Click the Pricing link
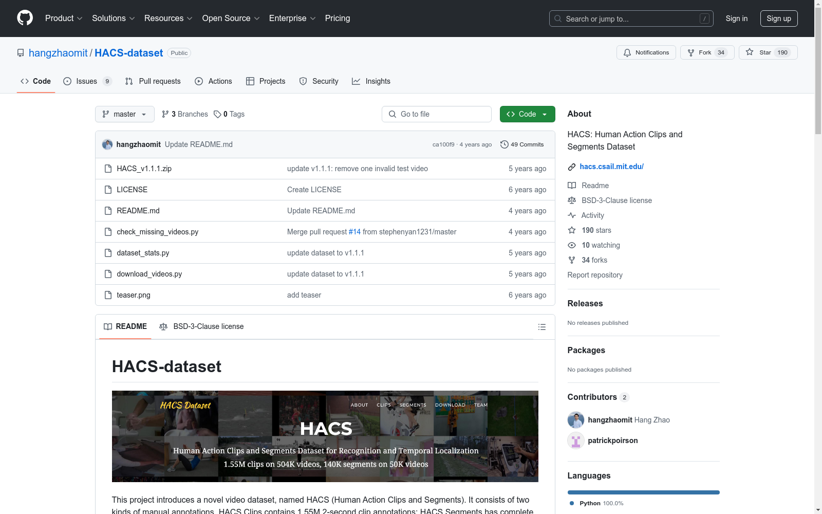The height and width of the screenshot is (514, 822). point(338,19)
